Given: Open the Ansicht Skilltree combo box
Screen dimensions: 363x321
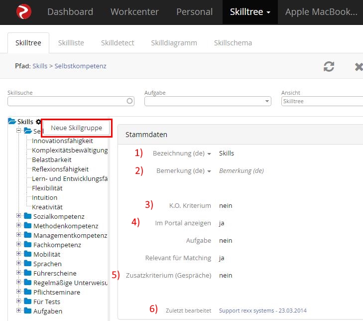Looking at the screenshot, I should (322, 101).
